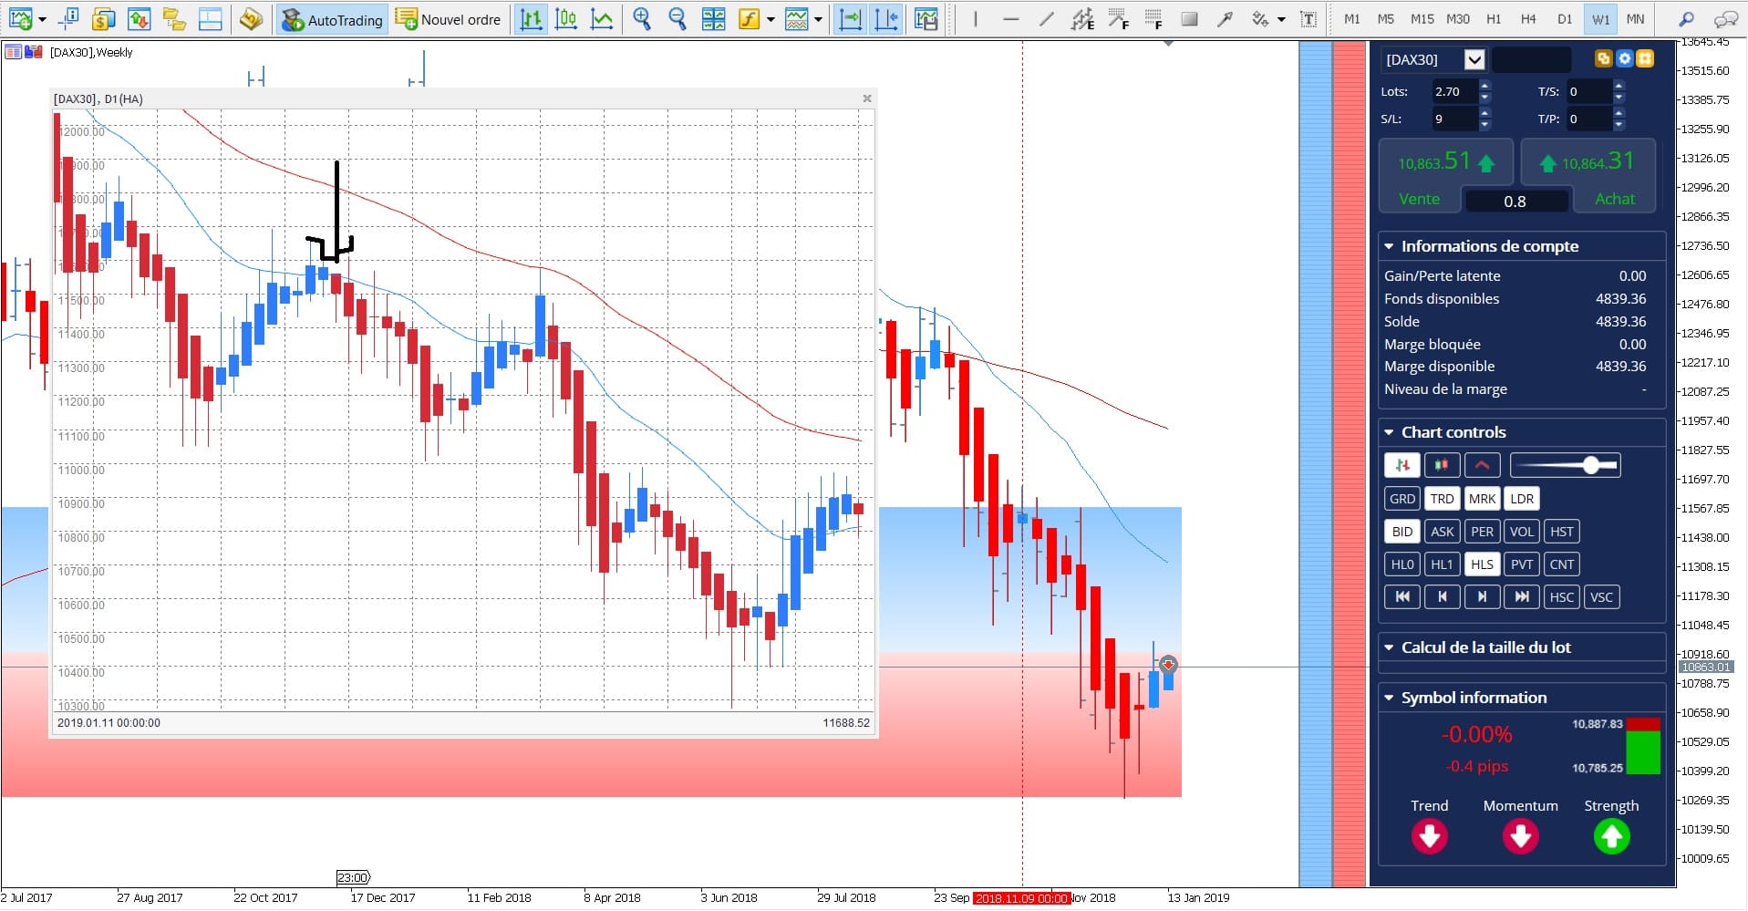Enable the ASK line toggle
This screenshot has width=1748, height=911.
(1442, 531)
